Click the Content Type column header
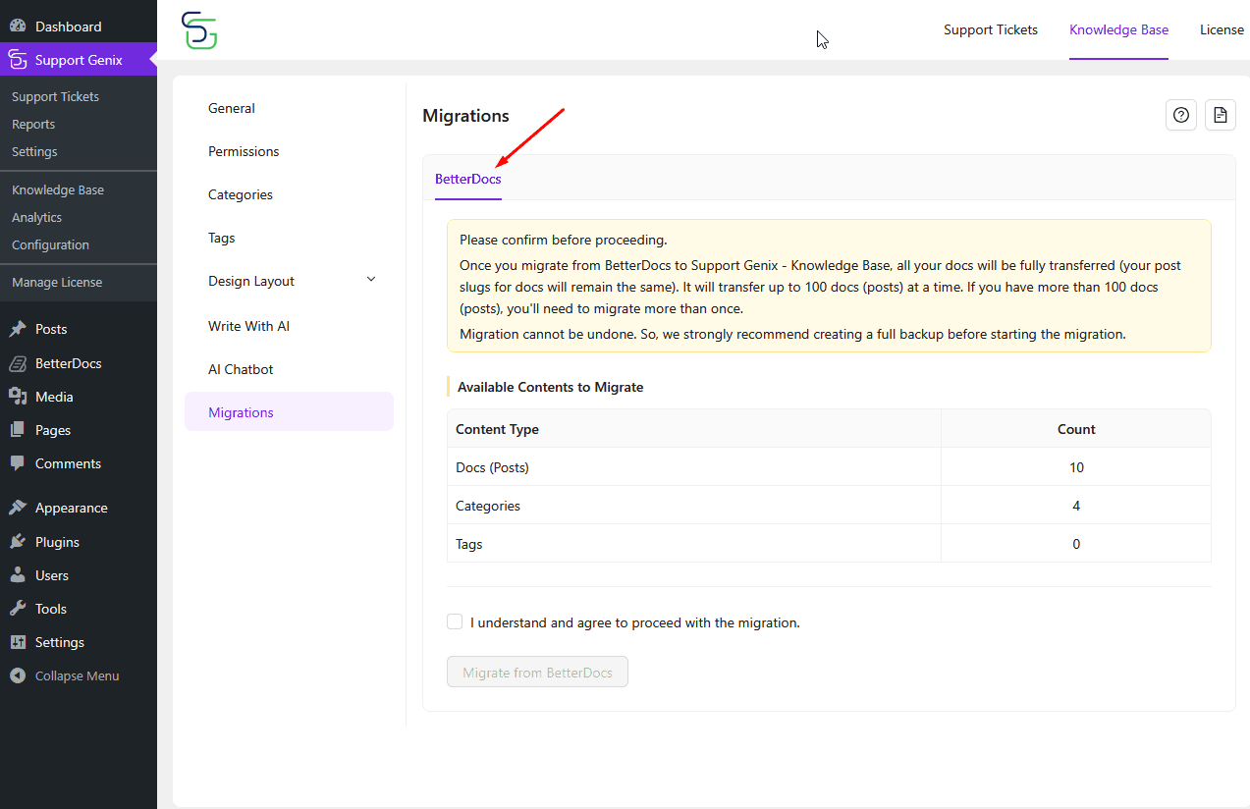Screen dimensions: 1250x809 point(694,429)
